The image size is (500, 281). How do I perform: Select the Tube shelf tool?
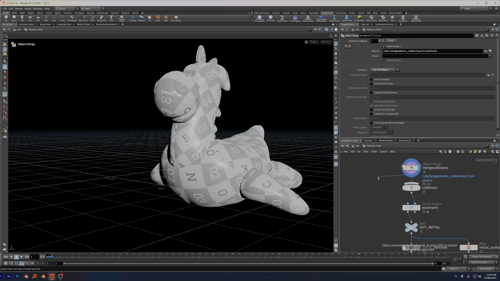pos(22,18)
